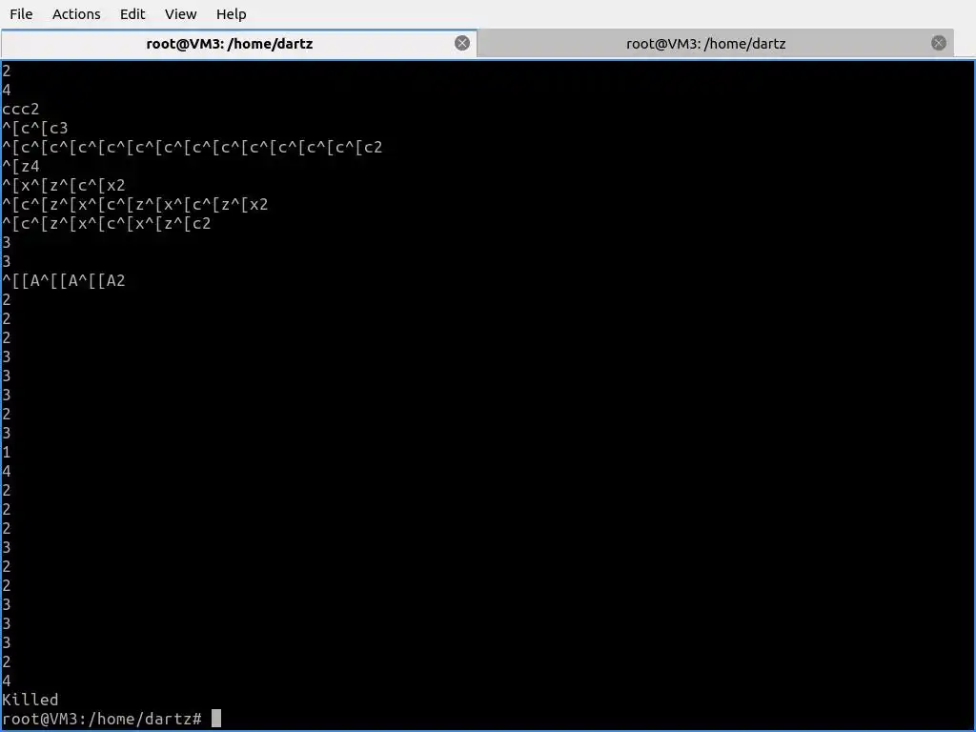This screenshot has width=976, height=732.
Task: Close the first terminal tab
Action: pos(462,43)
